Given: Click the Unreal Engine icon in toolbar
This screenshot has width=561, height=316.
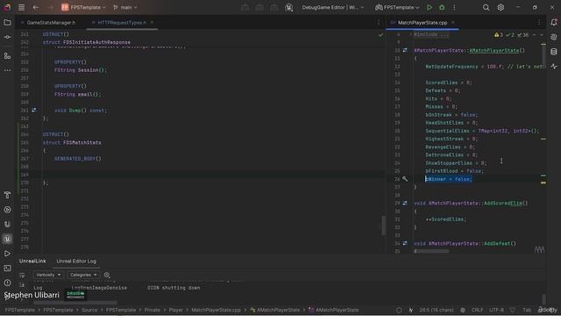Looking at the screenshot, I should pos(289,7).
